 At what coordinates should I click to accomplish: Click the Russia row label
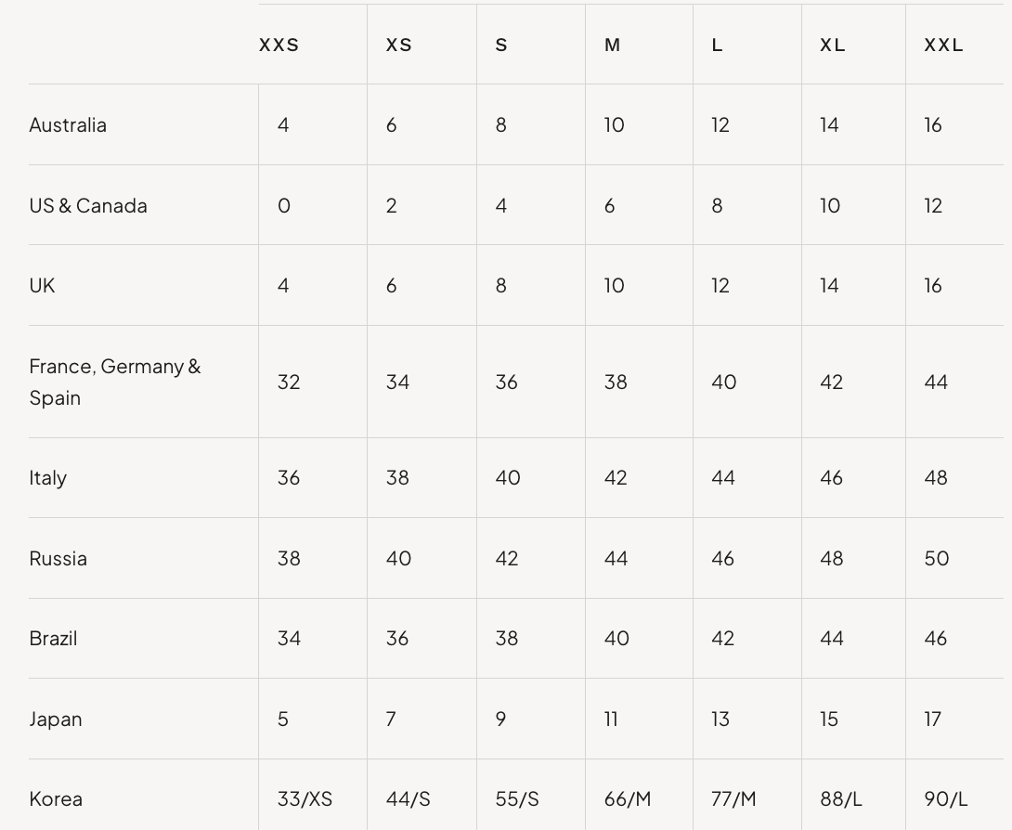(x=58, y=558)
